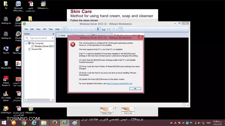This screenshot has width=225, height=126.
Task: Click VMware Workstation taskbar button
Action: (64, 123)
